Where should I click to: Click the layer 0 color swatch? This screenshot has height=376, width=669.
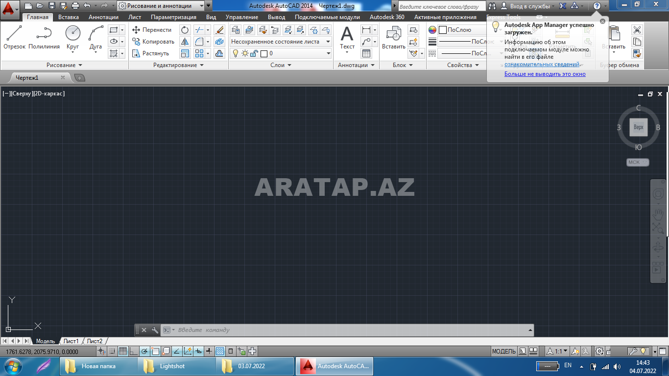coord(264,53)
